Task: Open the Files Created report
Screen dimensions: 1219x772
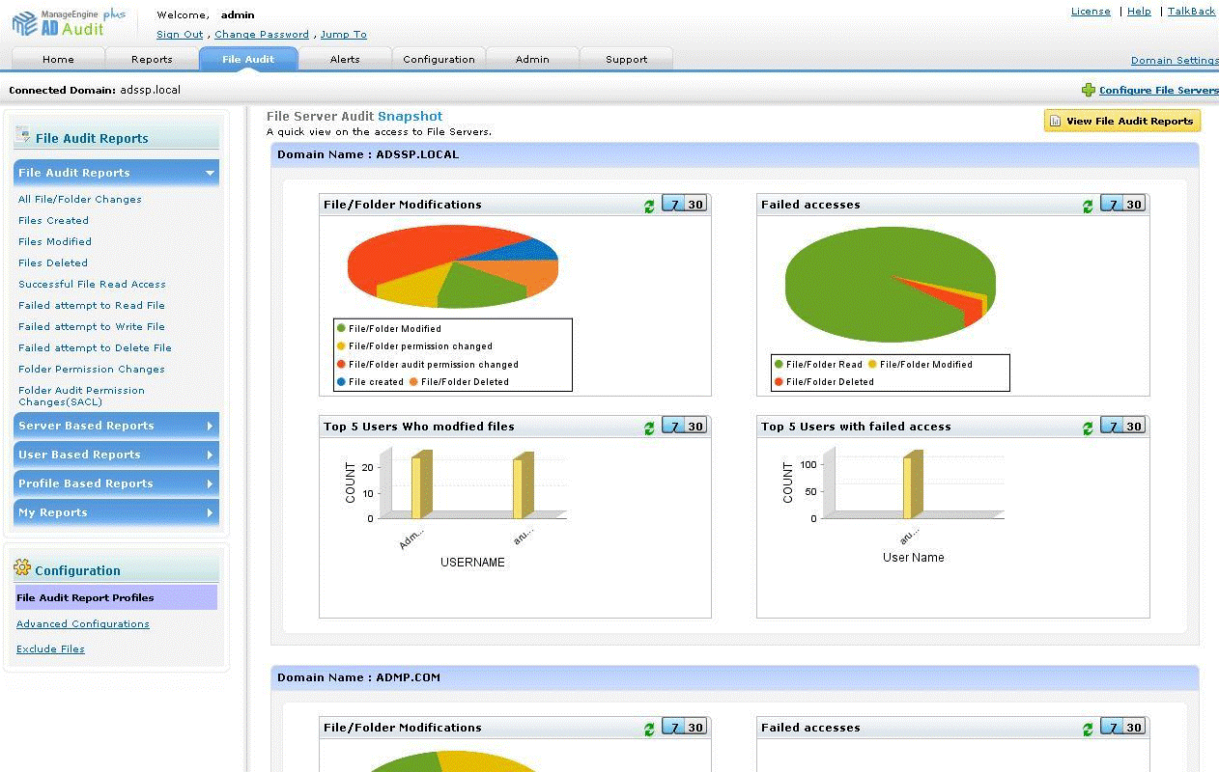Action: click(x=53, y=221)
